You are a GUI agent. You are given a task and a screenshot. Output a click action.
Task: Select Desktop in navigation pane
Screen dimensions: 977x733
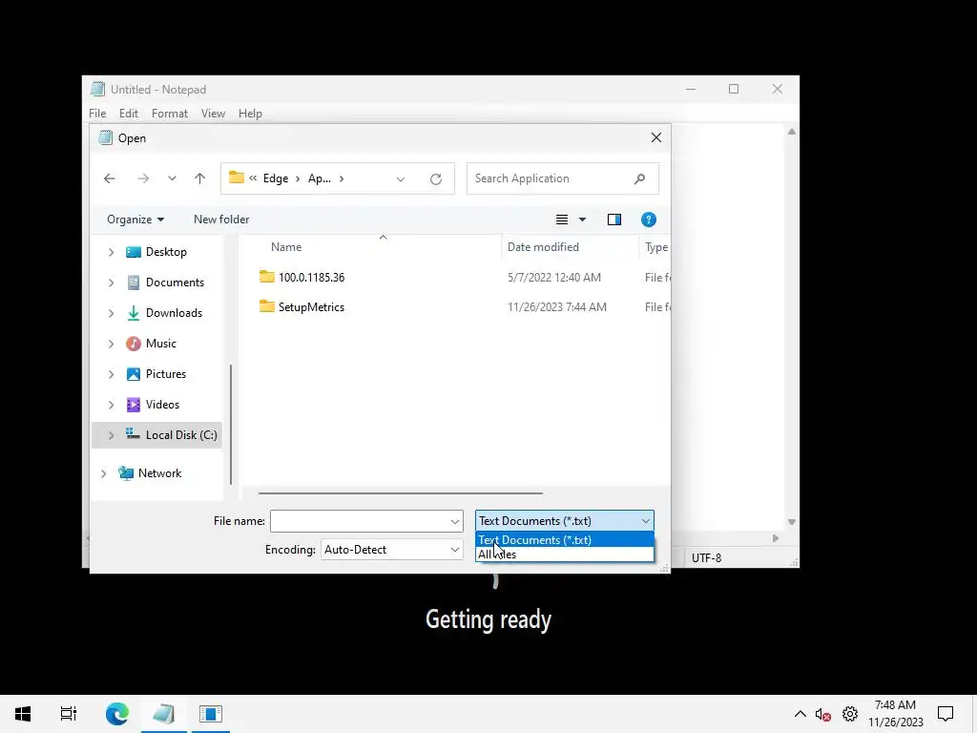[x=156, y=252]
